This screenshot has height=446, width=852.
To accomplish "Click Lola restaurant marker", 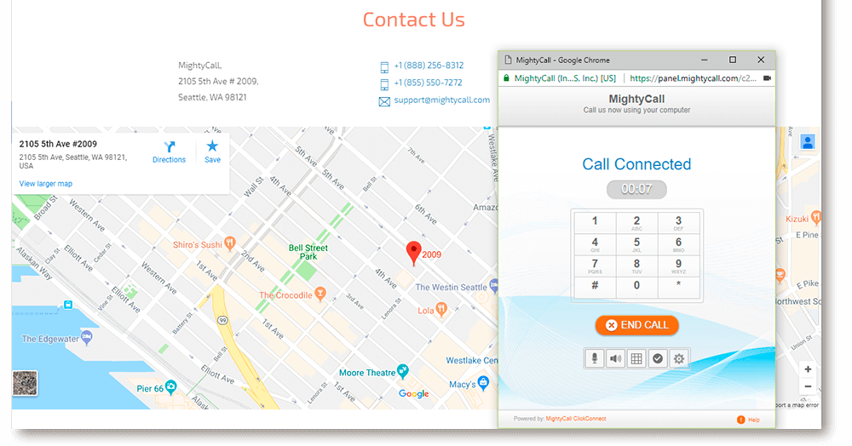I will click(441, 309).
